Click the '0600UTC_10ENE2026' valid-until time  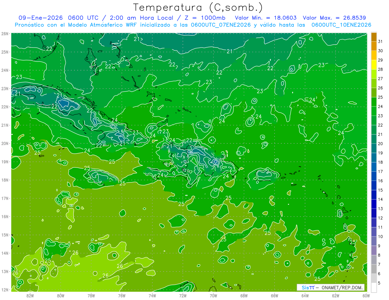[x=341, y=25]
